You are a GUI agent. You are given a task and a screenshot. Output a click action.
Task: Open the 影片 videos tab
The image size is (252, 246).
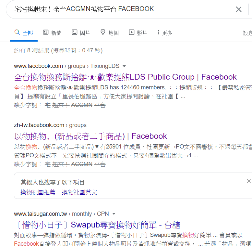(x=138, y=33)
